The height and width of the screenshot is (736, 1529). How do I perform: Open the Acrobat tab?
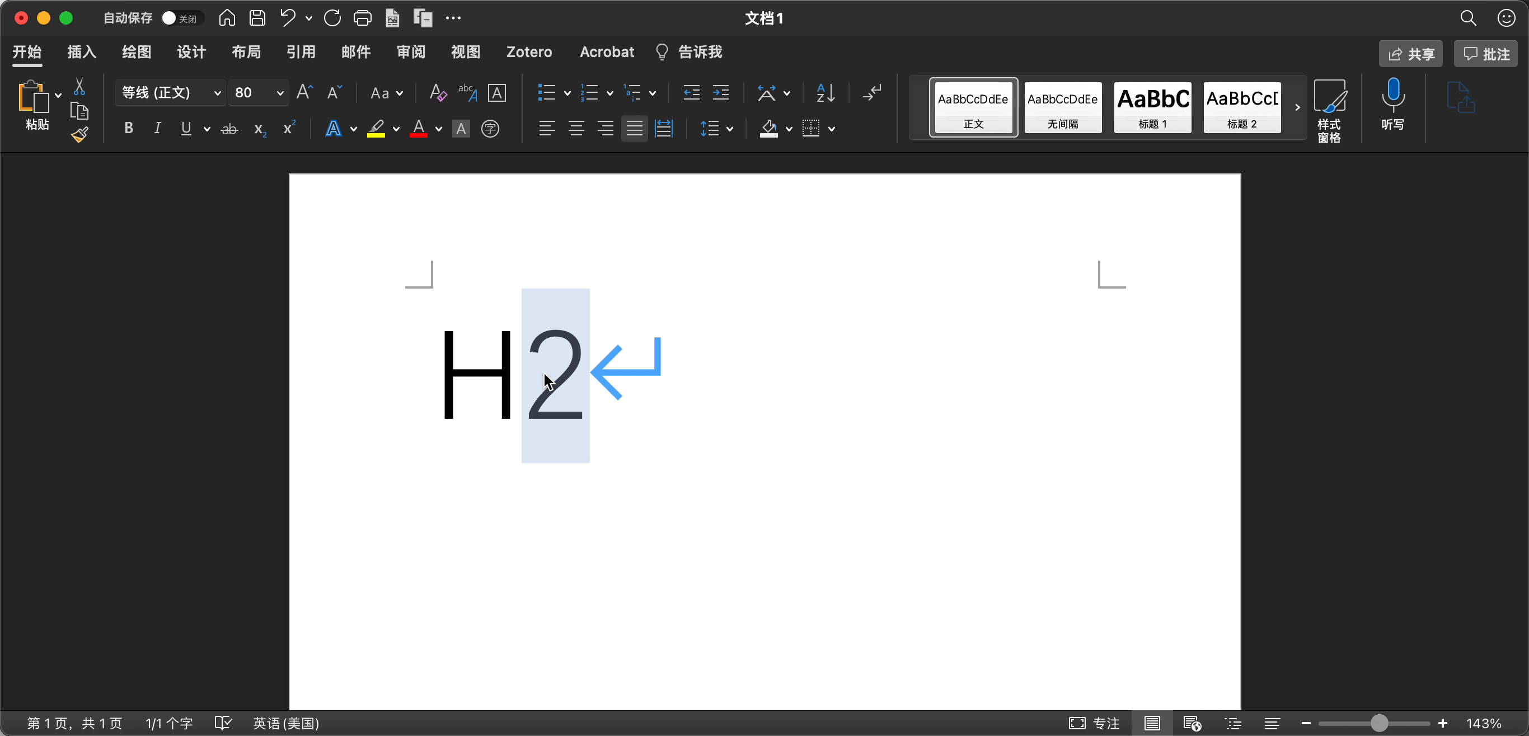tap(607, 52)
